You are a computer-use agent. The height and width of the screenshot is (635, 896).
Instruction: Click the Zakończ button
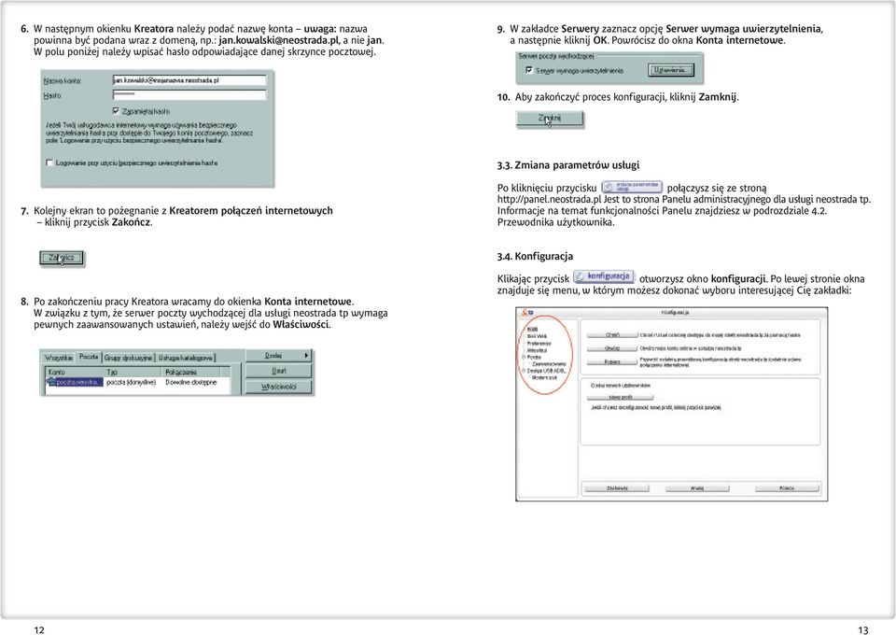[62, 258]
